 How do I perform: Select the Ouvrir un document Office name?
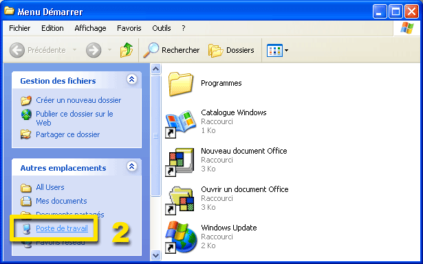[245, 189]
